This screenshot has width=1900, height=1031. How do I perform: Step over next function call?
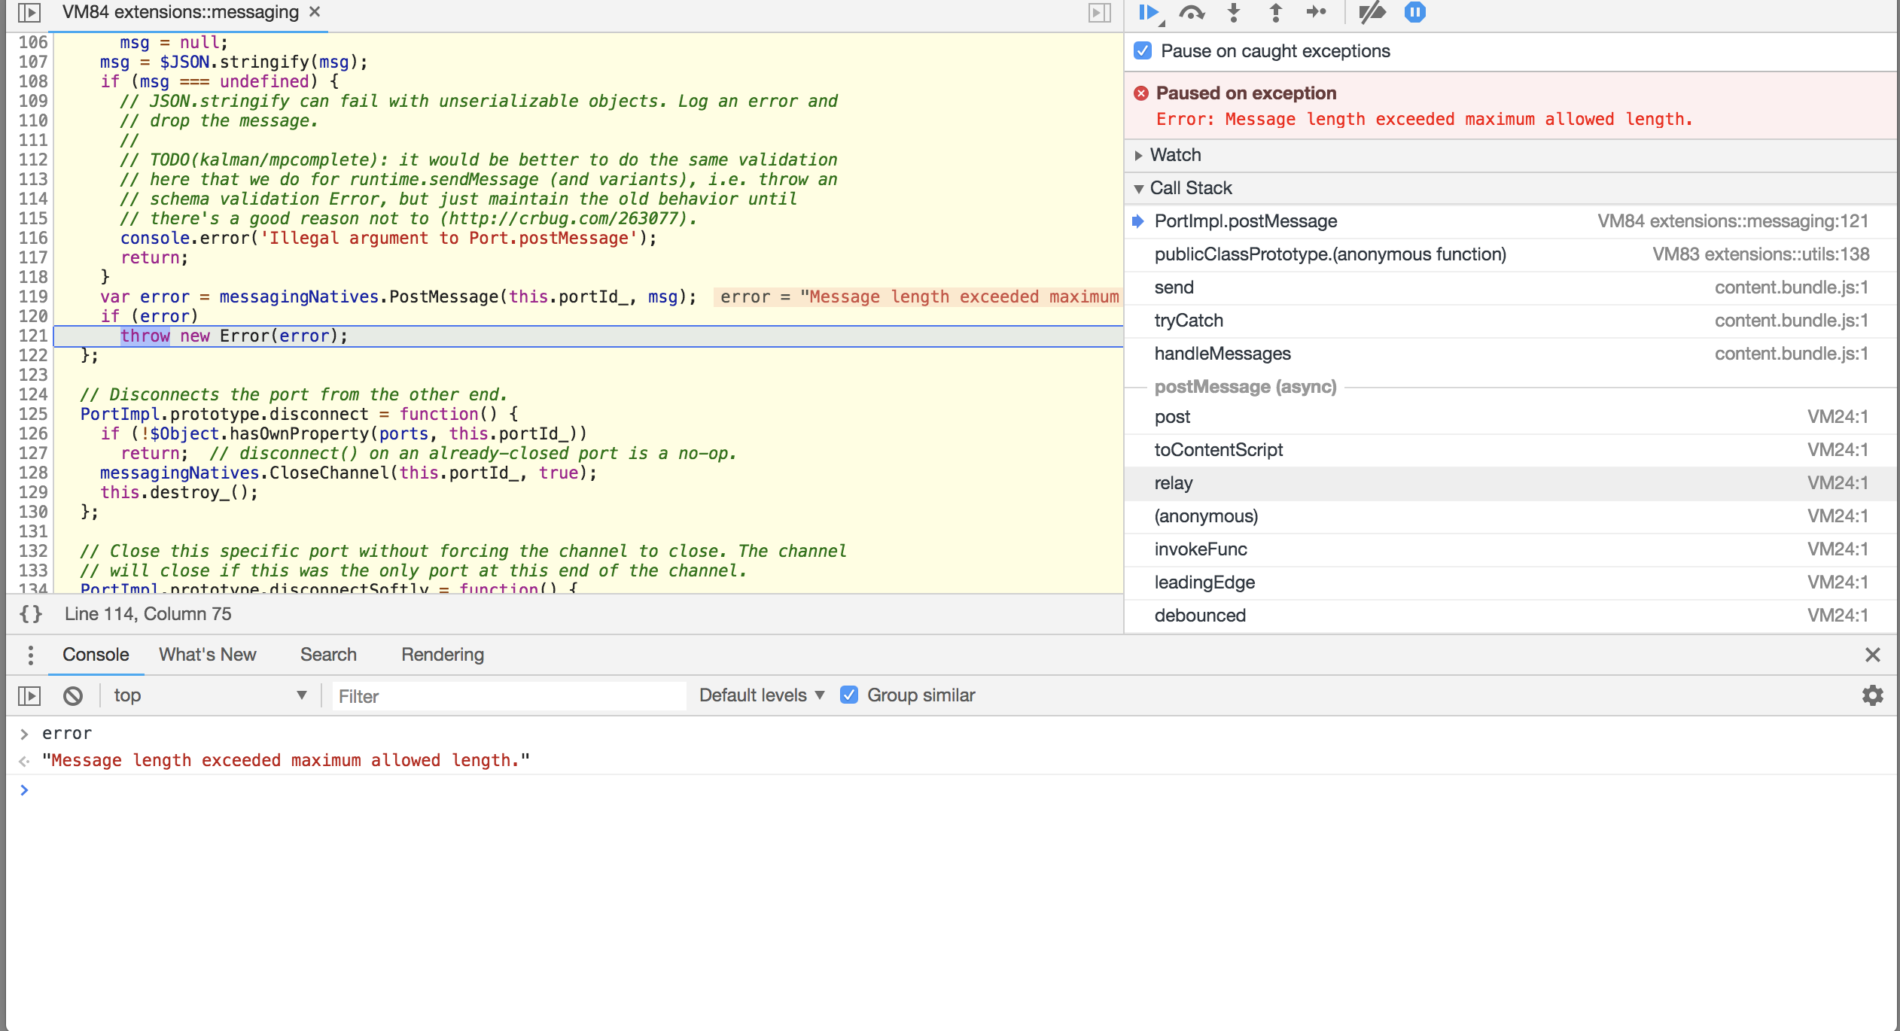1192,13
